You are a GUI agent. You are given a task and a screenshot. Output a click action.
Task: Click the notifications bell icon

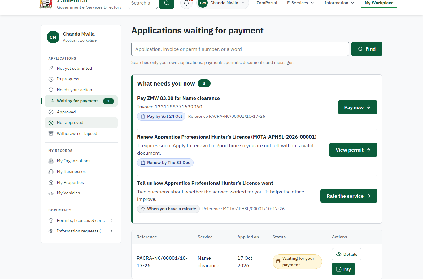point(186,3)
